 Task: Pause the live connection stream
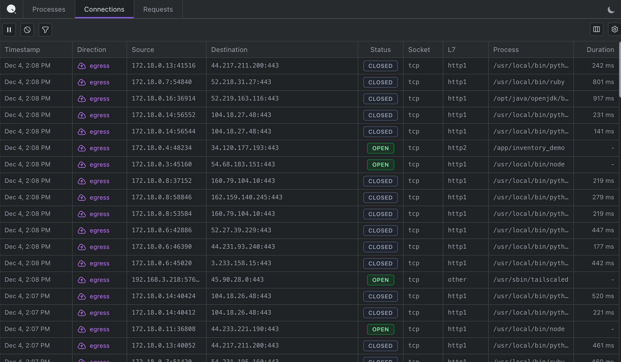[x=9, y=30]
